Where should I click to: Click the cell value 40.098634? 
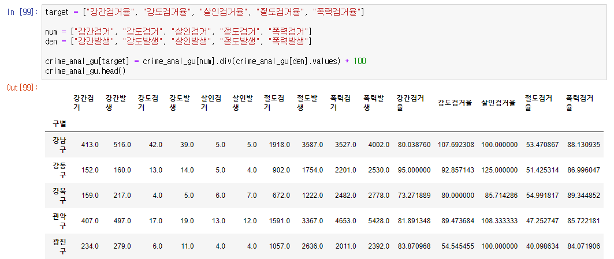542,246
